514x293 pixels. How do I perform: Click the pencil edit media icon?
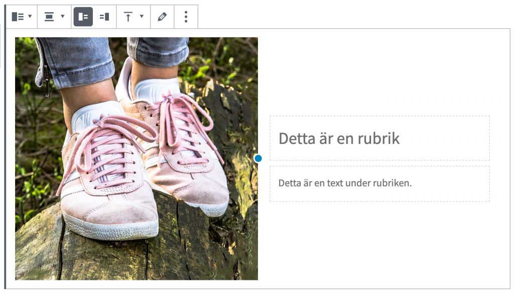(x=162, y=17)
